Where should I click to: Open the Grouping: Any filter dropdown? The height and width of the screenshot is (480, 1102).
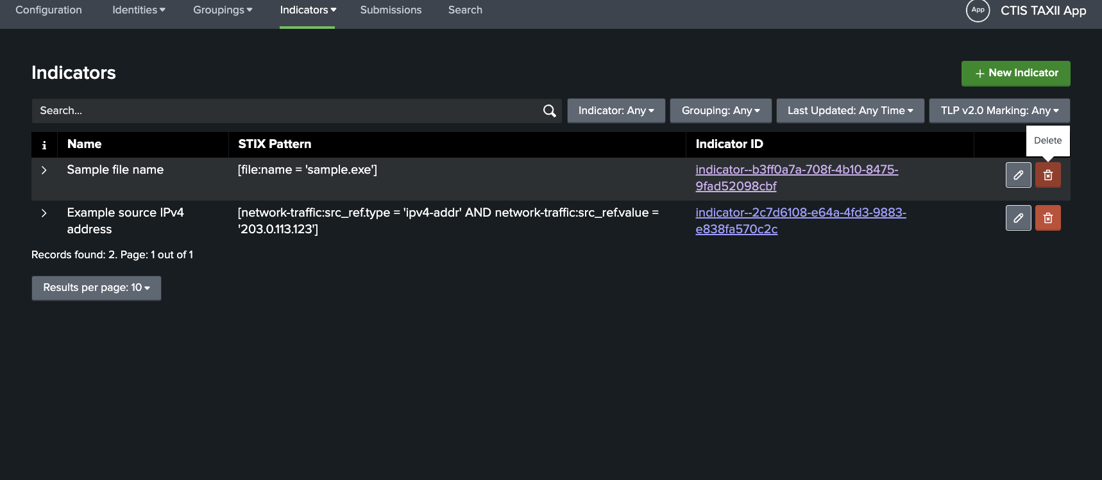coord(720,111)
